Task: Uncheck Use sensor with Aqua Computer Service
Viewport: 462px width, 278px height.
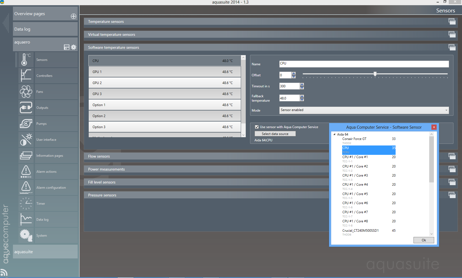Action: pos(257,127)
